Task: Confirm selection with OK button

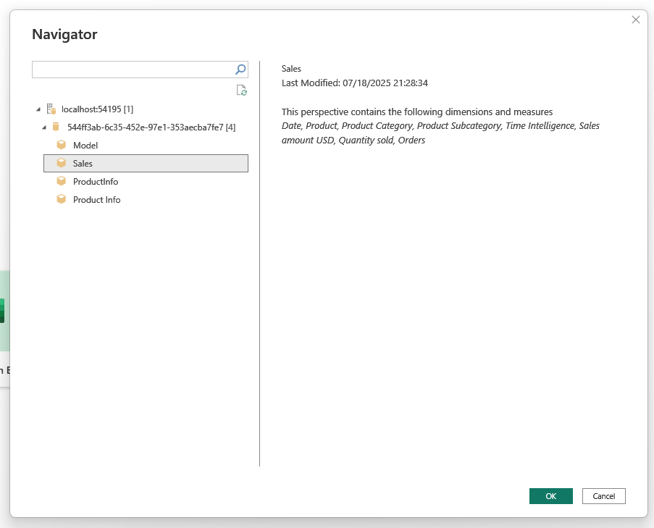Action: pyautogui.click(x=551, y=496)
